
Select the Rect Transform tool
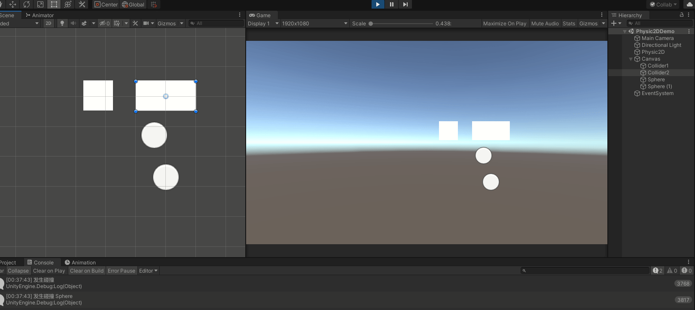tap(54, 4)
